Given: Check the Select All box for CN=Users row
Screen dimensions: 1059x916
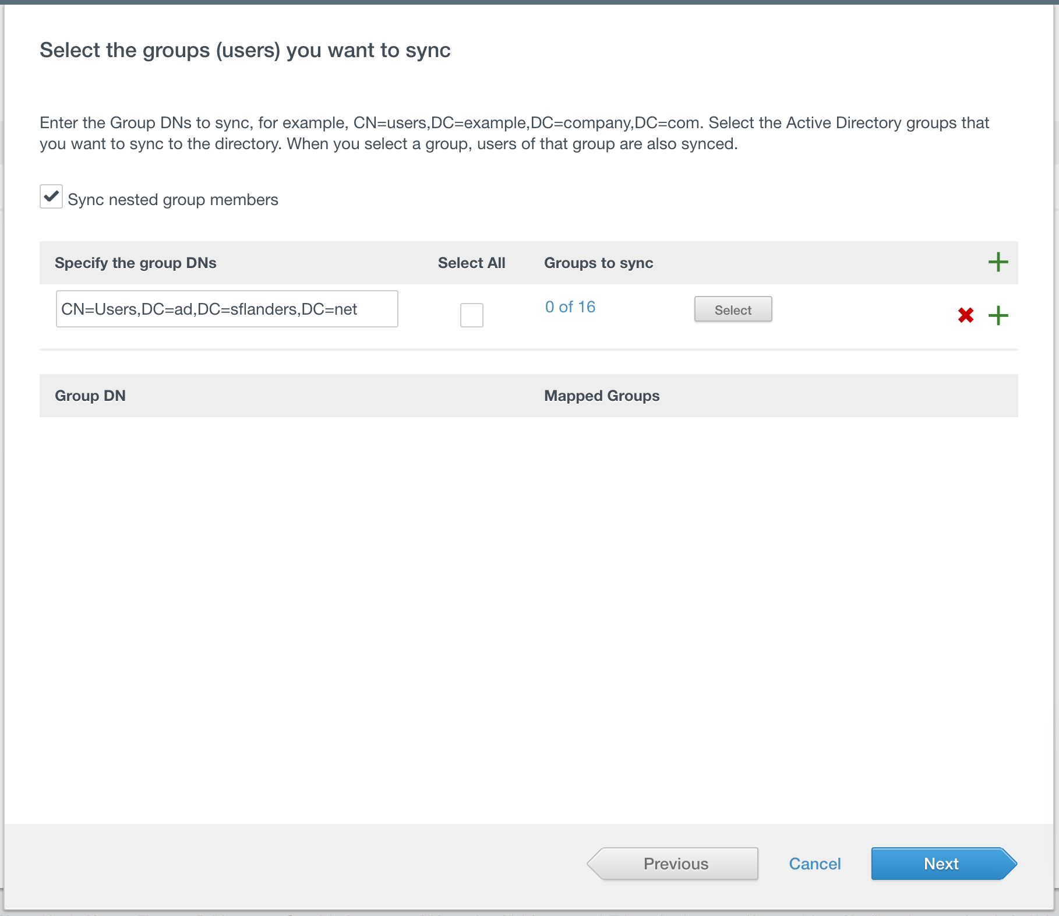Looking at the screenshot, I should [x=471, y=315].
